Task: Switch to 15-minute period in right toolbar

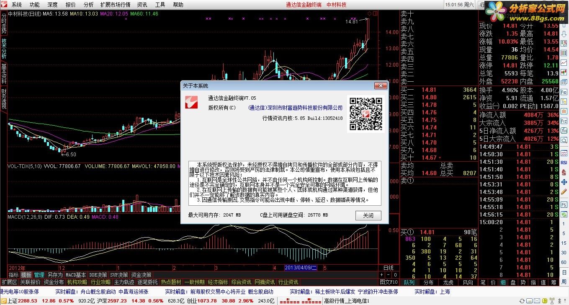Action: (x=564, y=243)
